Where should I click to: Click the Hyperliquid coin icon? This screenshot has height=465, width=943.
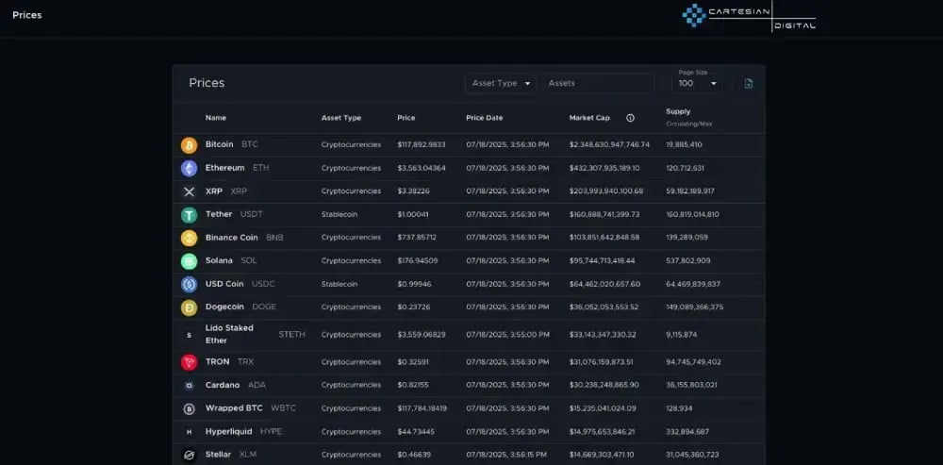point(189,432)
